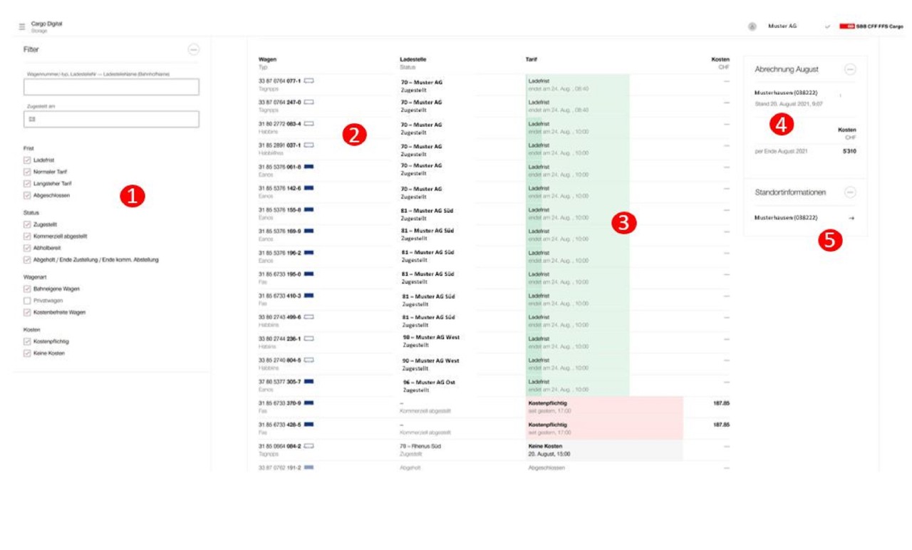Image resolution: width=912 pixels, height=550 pixels.
Task: Uncheck the Ladefrist checkbox
Action: point(27,160)
